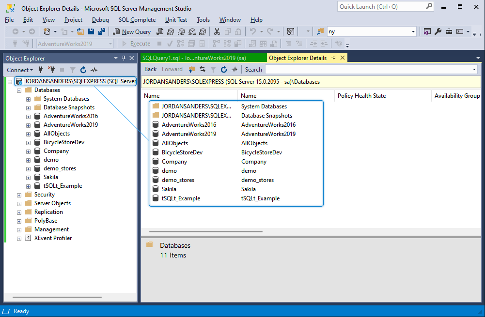Open the Tools menu
This screenshot has width=485, height=317.
pos(203,20)
